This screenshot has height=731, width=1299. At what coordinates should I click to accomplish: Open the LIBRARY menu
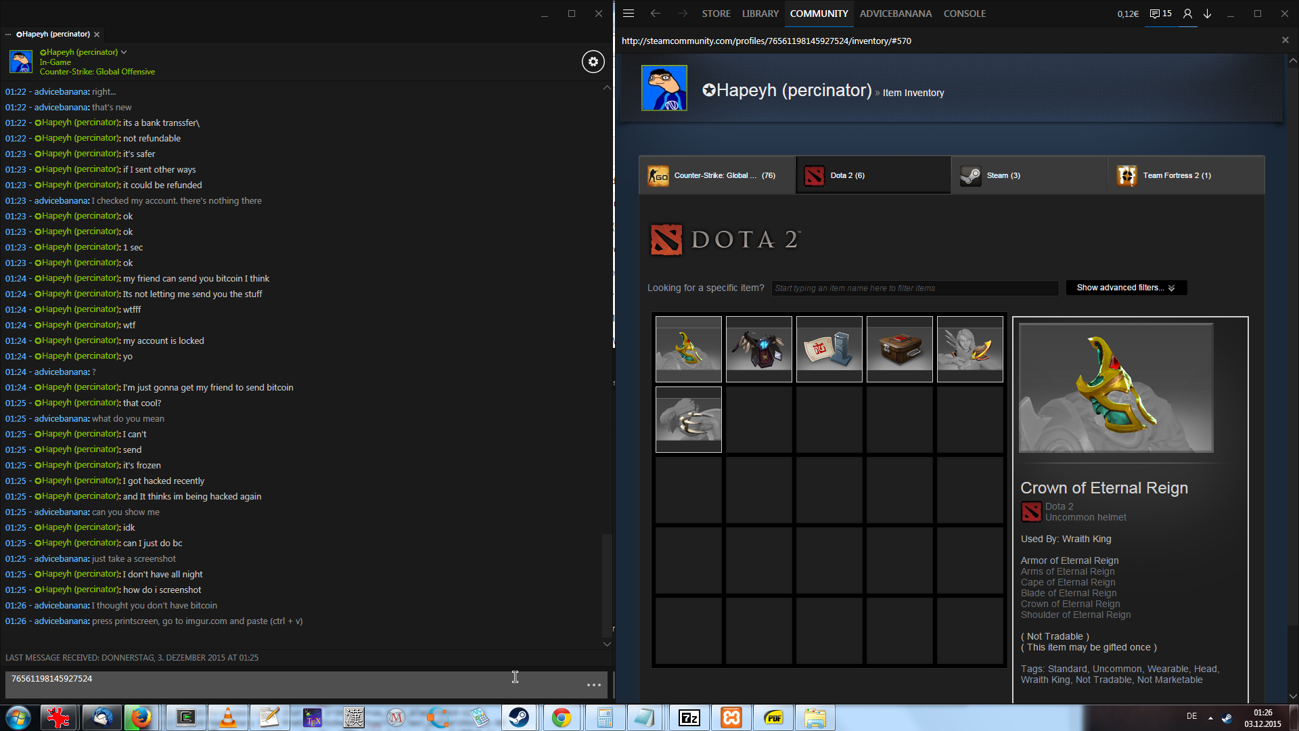pos(760,14)
